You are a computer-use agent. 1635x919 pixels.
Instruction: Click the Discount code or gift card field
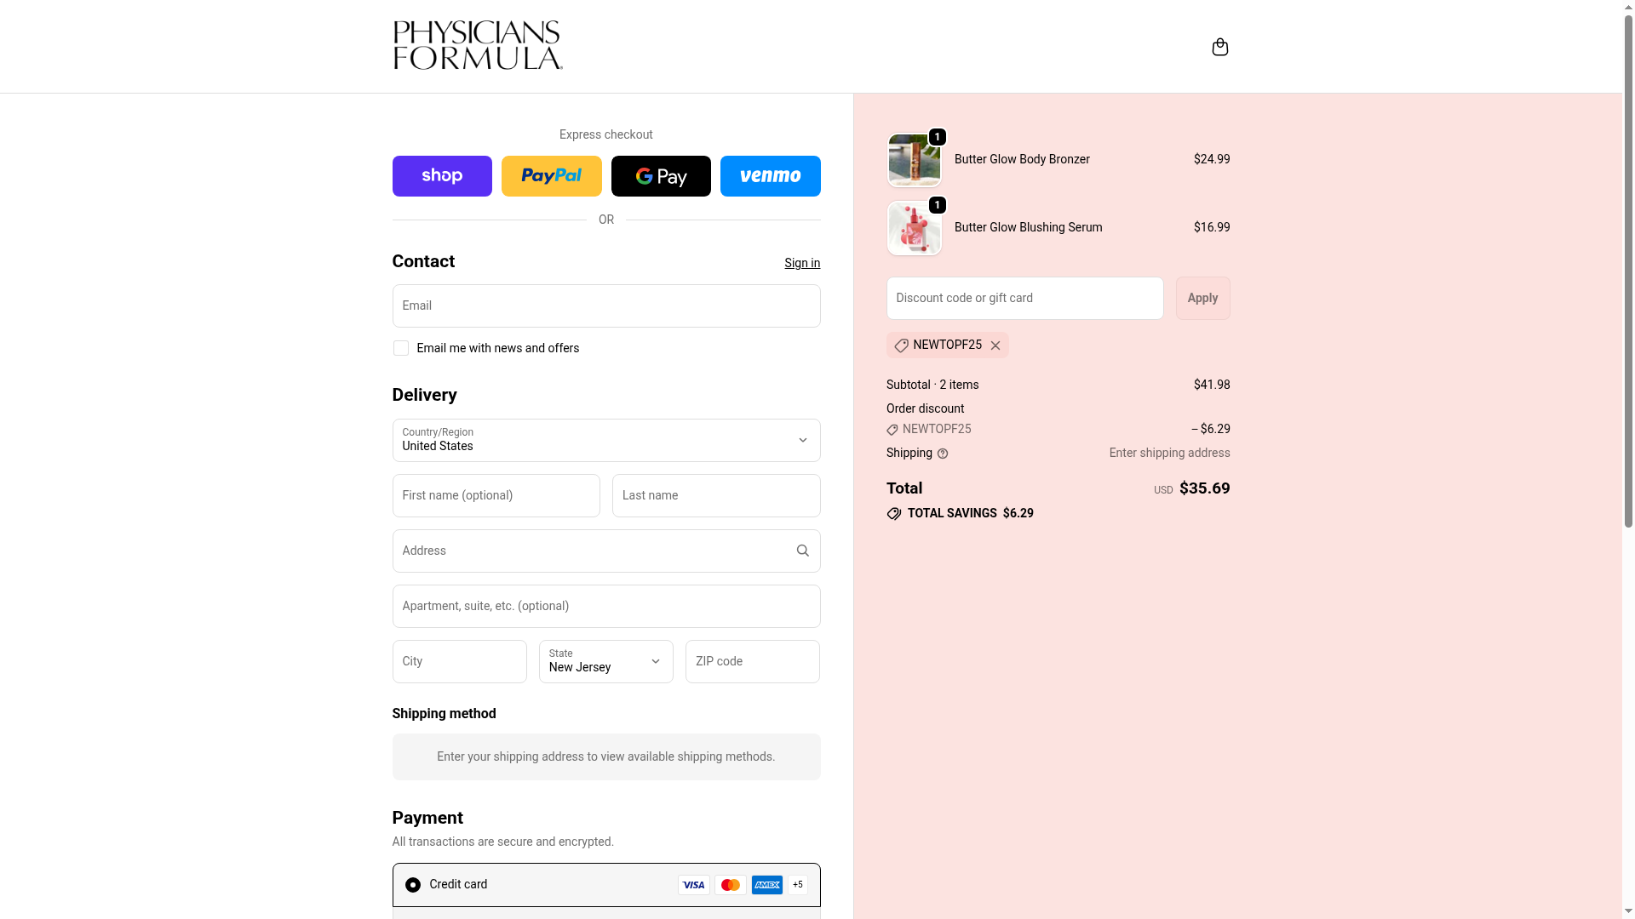tap(1024, 298)
